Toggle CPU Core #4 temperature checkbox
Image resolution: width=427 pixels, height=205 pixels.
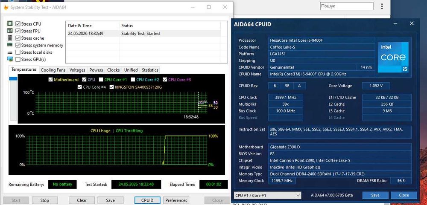pos(79,87)
